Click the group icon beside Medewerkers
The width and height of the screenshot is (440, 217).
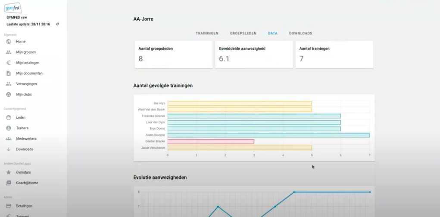coord(9,139)
